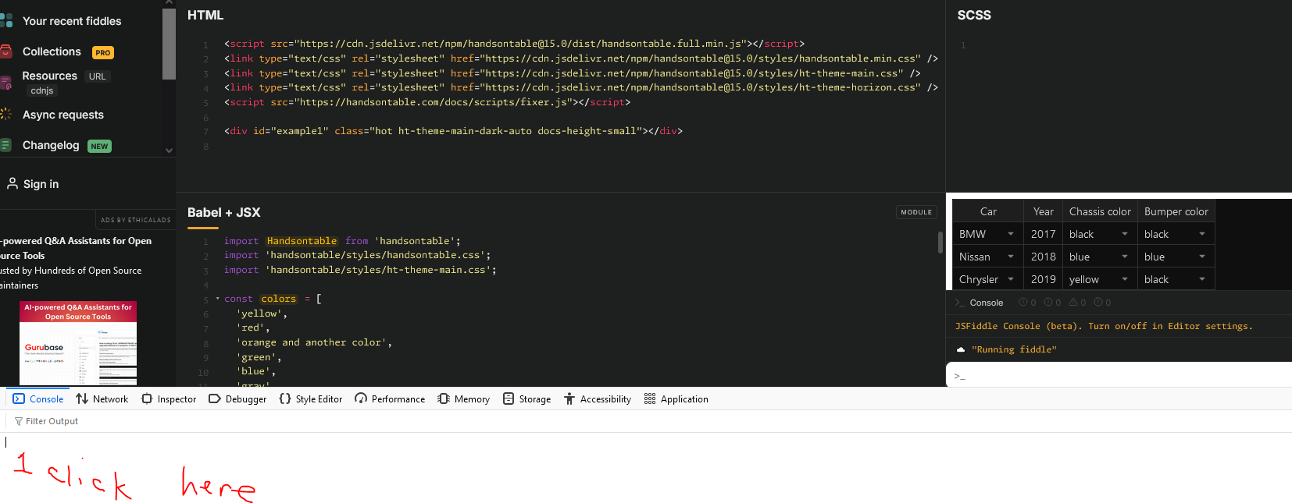Viewport: 1292px width, 503px height.
Task: Open bumper color dropdown in BMW row
Action: click(x=1202, y=234)
